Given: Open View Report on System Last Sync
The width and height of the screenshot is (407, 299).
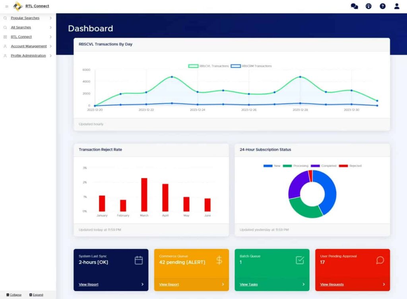Looking at the screenshot, I should tap(89, 284).
